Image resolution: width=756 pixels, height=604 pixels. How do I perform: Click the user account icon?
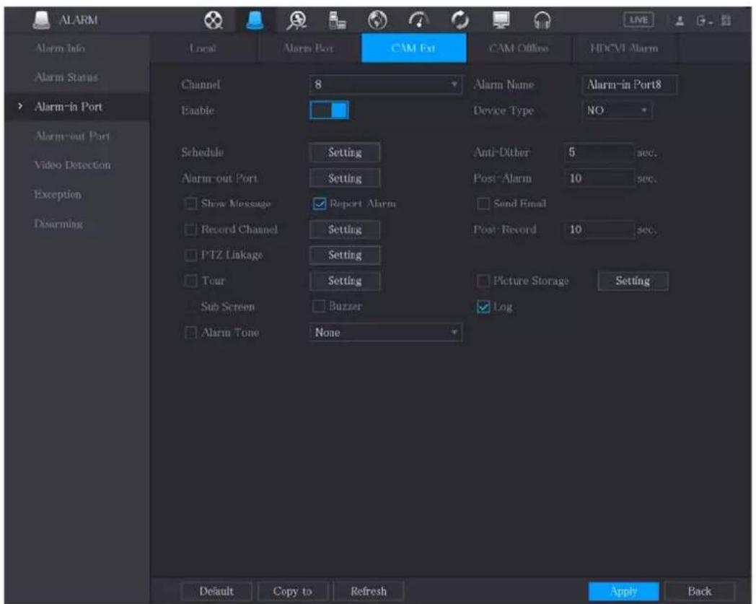680,21
